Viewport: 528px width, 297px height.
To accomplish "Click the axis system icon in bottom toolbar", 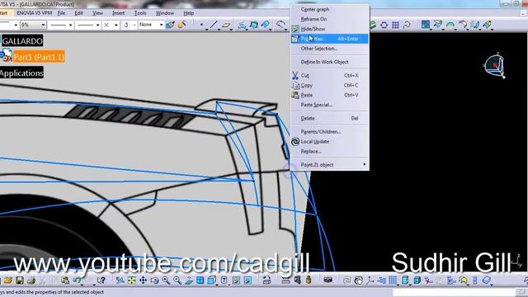I will point(370,280).
